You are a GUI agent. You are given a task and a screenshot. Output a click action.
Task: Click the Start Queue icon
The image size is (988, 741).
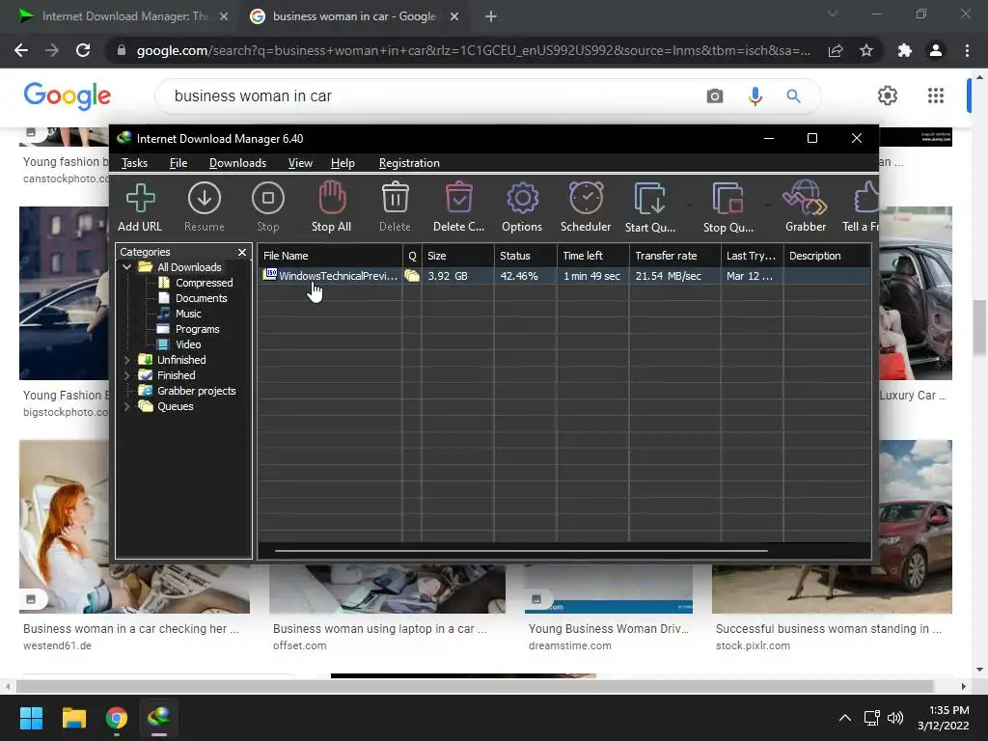click(649, 199)
